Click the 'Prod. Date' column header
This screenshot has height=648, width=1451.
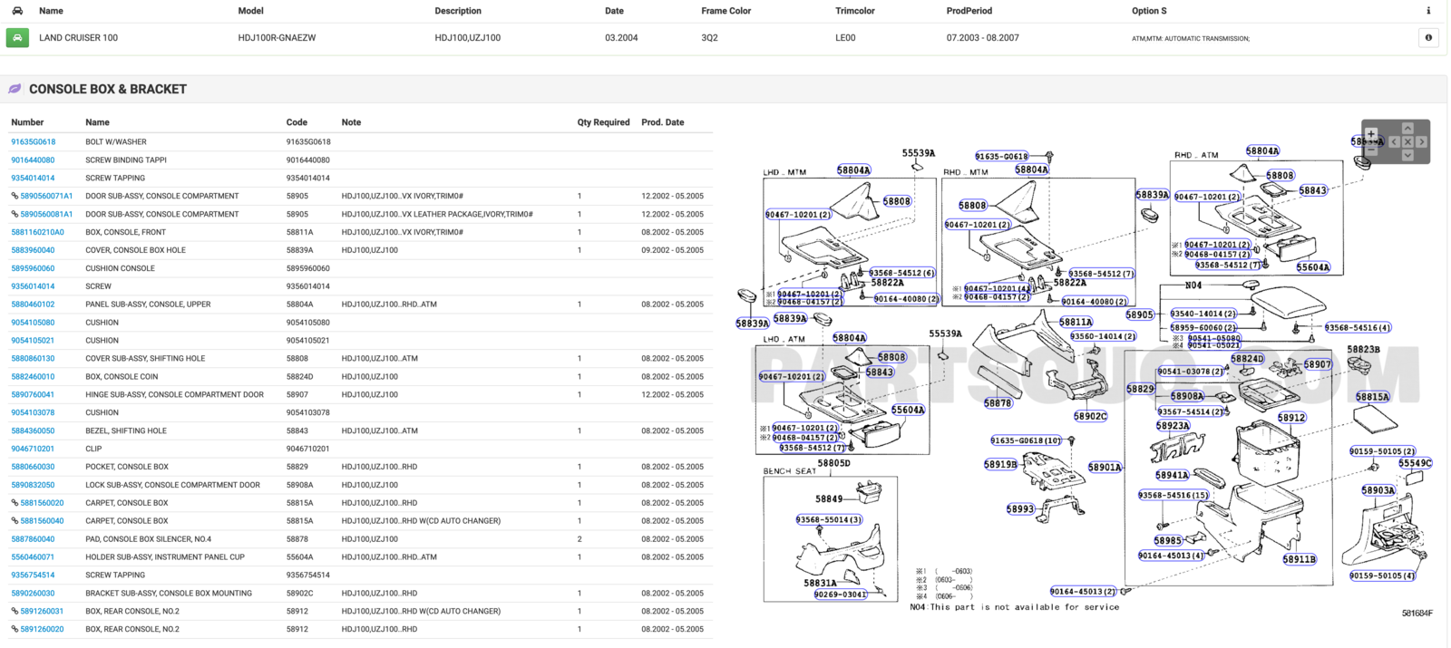pyautogui.click(x=662, y=122)
